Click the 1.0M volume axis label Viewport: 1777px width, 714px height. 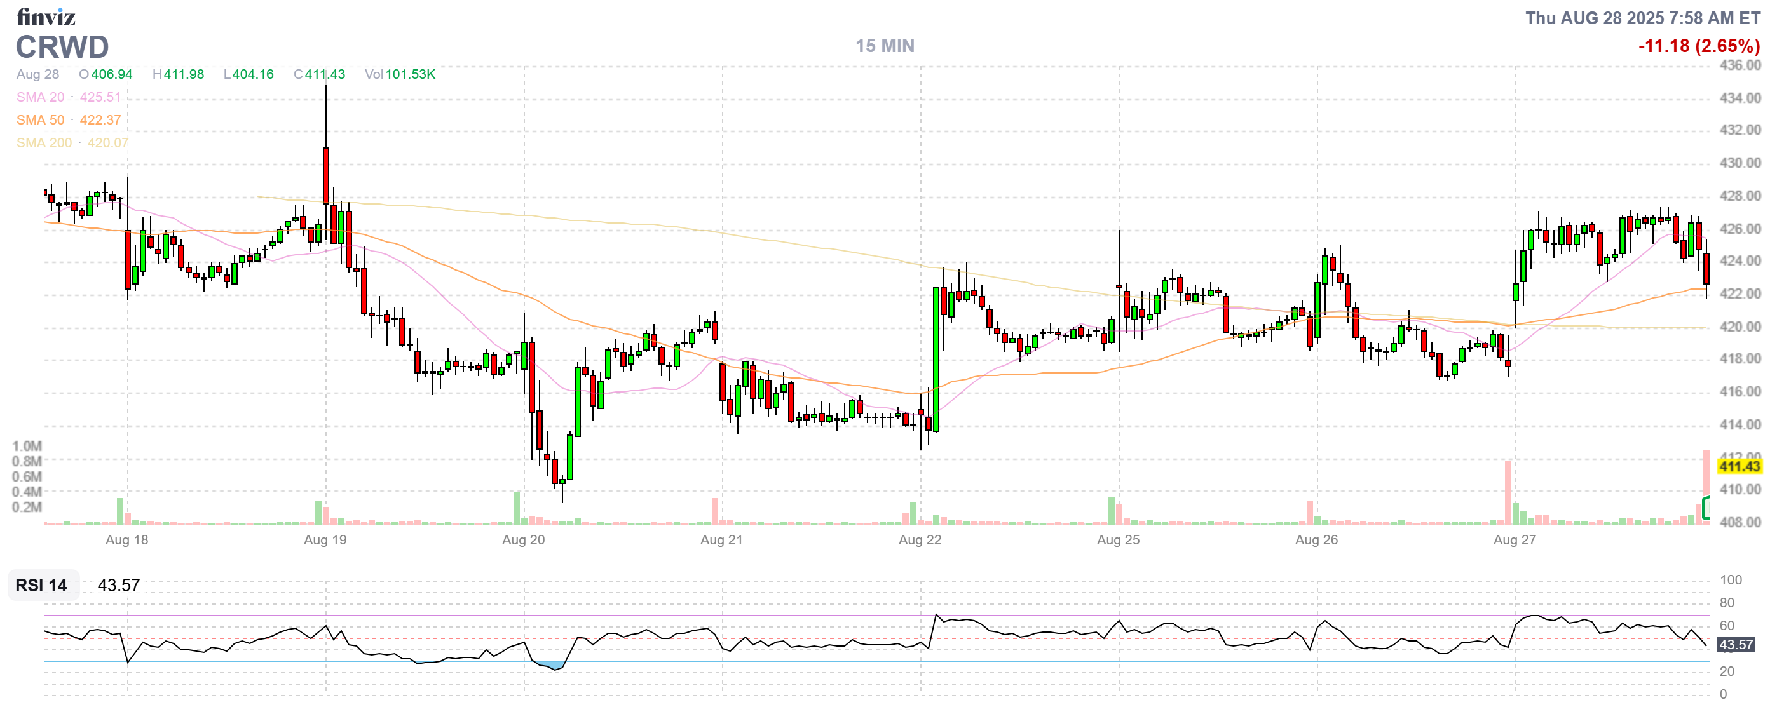click(x=27, y=446)
